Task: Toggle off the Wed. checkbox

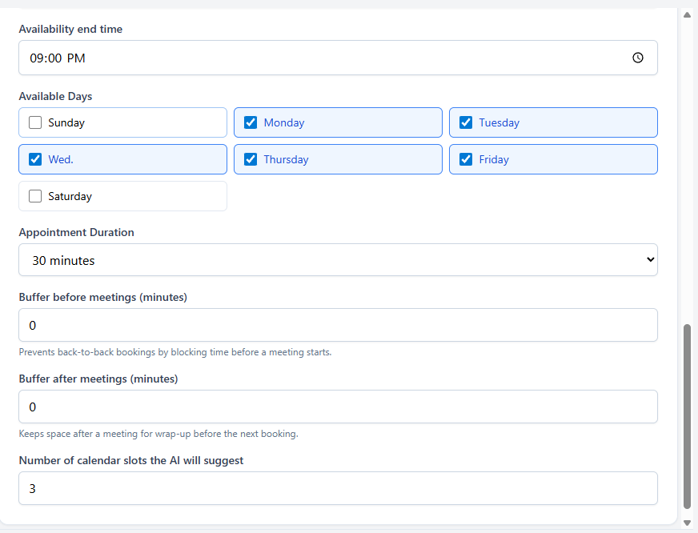Action: pos(35,159)
